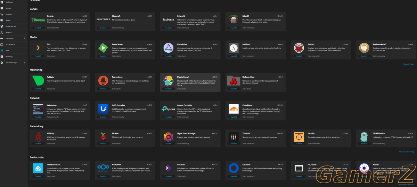Click the Unifi Controller icon

103,109
